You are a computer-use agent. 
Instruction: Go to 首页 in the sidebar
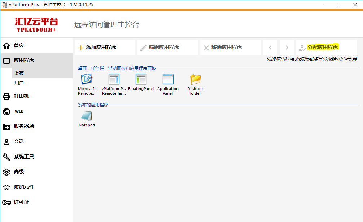19,45
